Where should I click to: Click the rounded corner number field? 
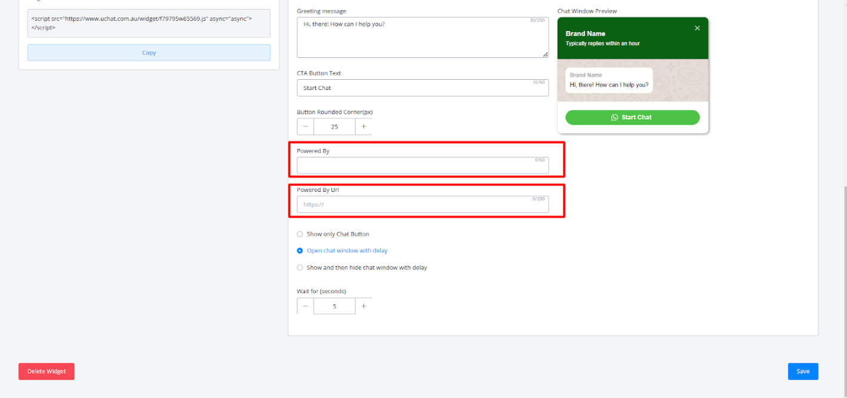point(334,126)
